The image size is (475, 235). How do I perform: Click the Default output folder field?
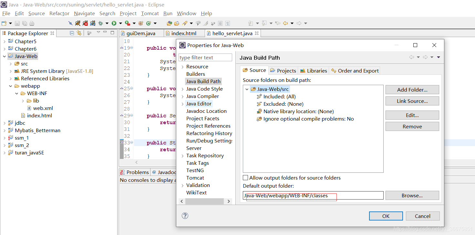[313, 195]
